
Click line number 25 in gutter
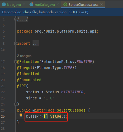tap(3, 110)
